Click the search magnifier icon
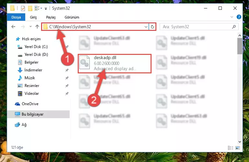The image size is (249, 162). (234, 27)
